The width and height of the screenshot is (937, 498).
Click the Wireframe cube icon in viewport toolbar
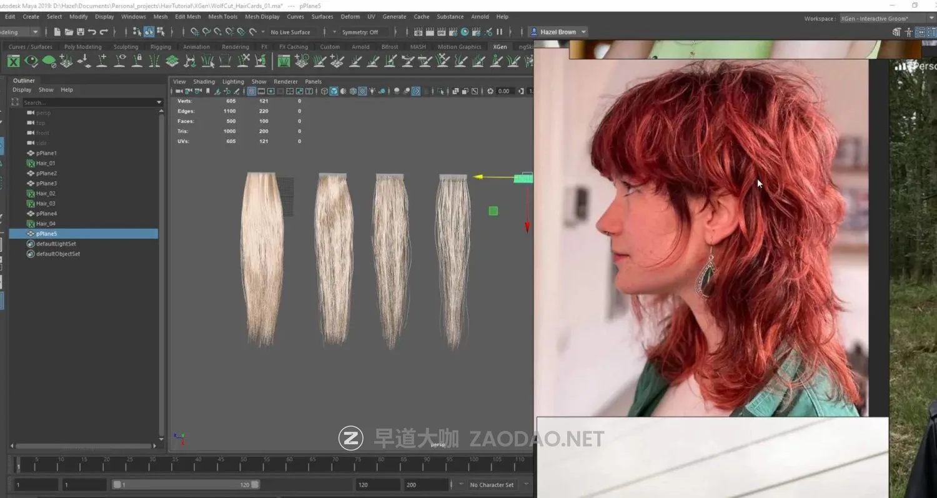pos(324,91)
